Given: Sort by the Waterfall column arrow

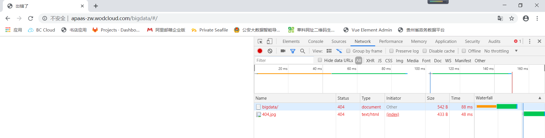Looking at the screenshot, I should click(x=540, y=98).
